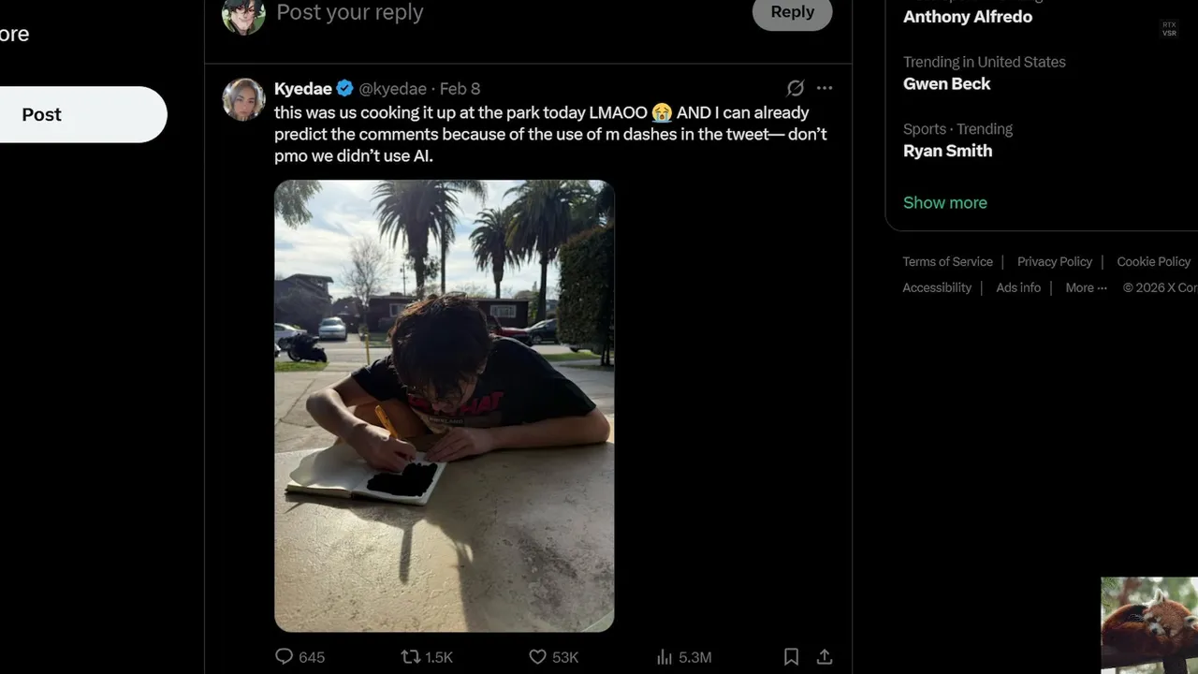The image size is (1198, 674).
Task: Open the Privacy Policy link
Action: 1054,261
